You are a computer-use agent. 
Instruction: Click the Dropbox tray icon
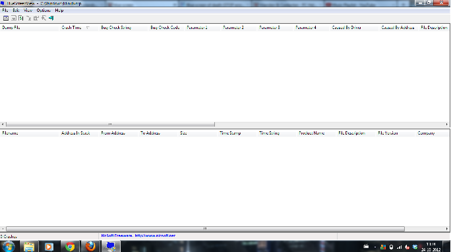tap(415, 247)
